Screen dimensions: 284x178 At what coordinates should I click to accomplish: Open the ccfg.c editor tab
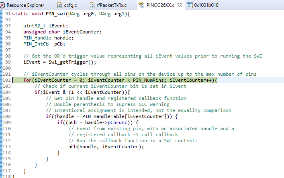70,5
